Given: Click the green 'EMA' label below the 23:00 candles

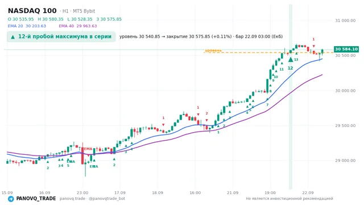Looking at the screenshot, I should point(94,166).
